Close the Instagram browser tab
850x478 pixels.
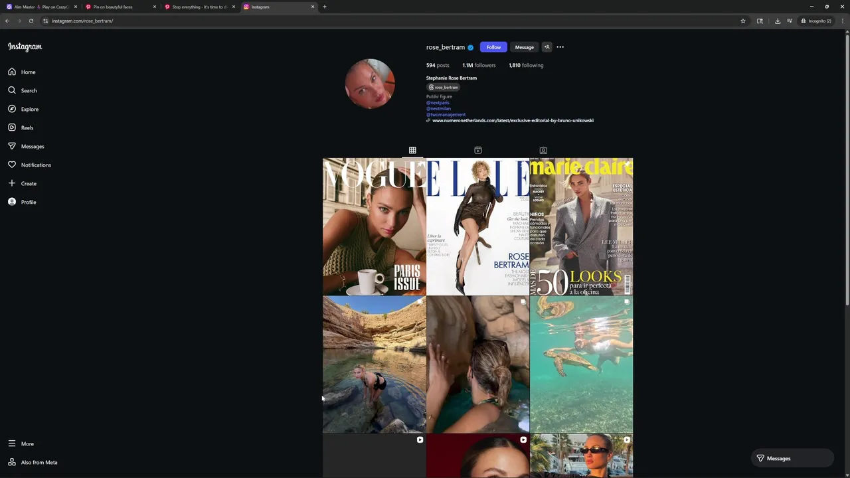click(313, 7)
